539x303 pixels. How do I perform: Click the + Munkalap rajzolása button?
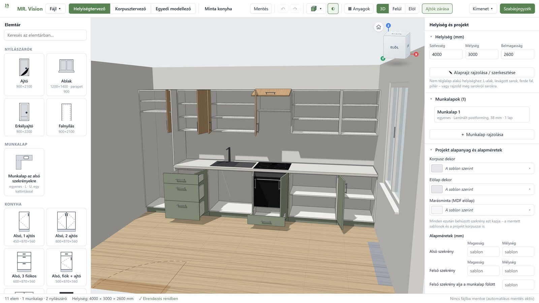tap(482, 134)
